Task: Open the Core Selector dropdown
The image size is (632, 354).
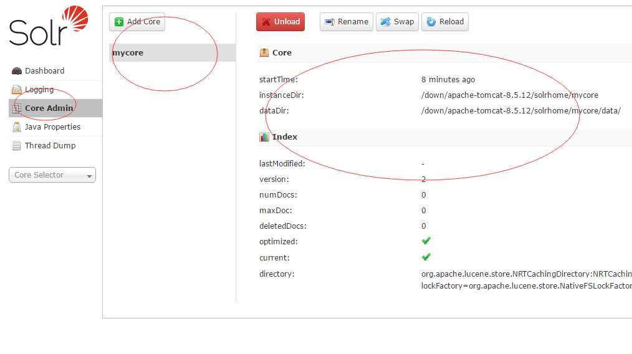Action: pyautogui.click(x=52, y=175)
